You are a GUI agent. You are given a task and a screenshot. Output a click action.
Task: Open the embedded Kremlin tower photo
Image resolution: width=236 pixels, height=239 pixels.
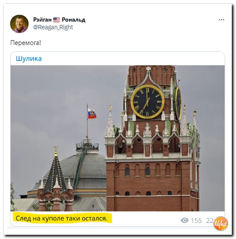click(117, 138)
